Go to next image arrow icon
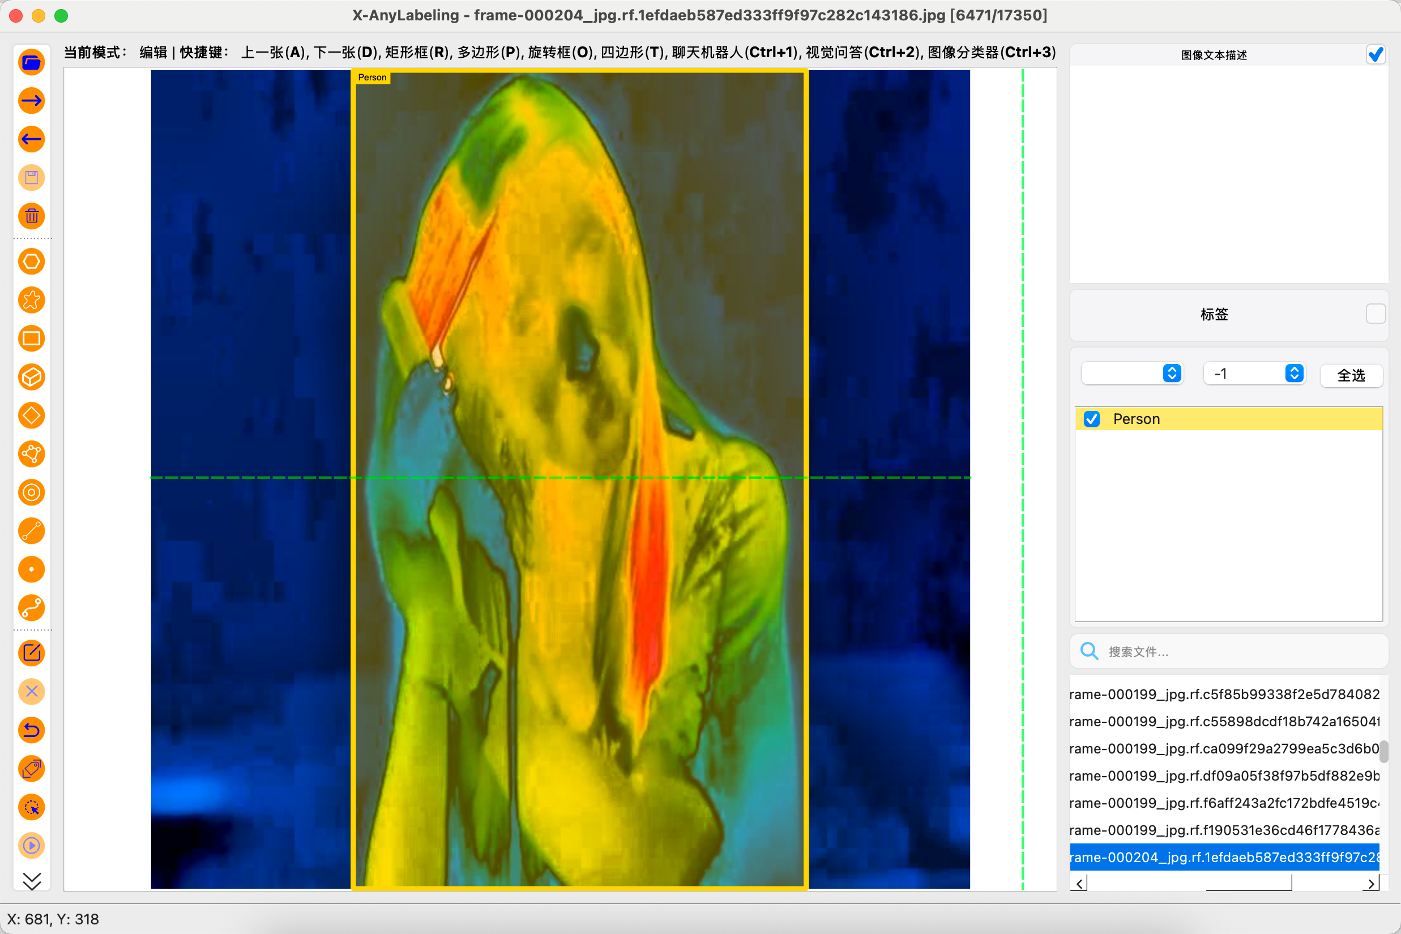 [x=32, y=101]
